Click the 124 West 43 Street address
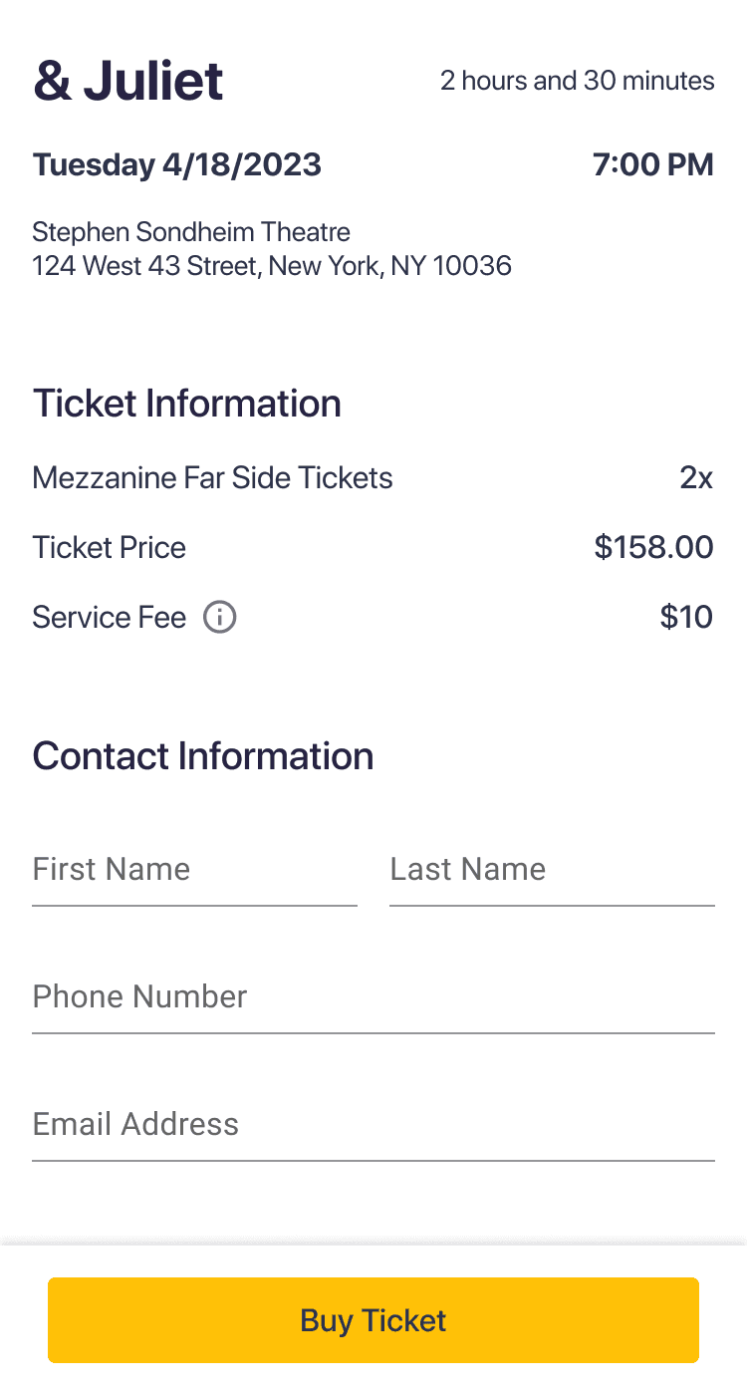Image resolution: width=747 pixels, height=1395 pixels. 272,266
